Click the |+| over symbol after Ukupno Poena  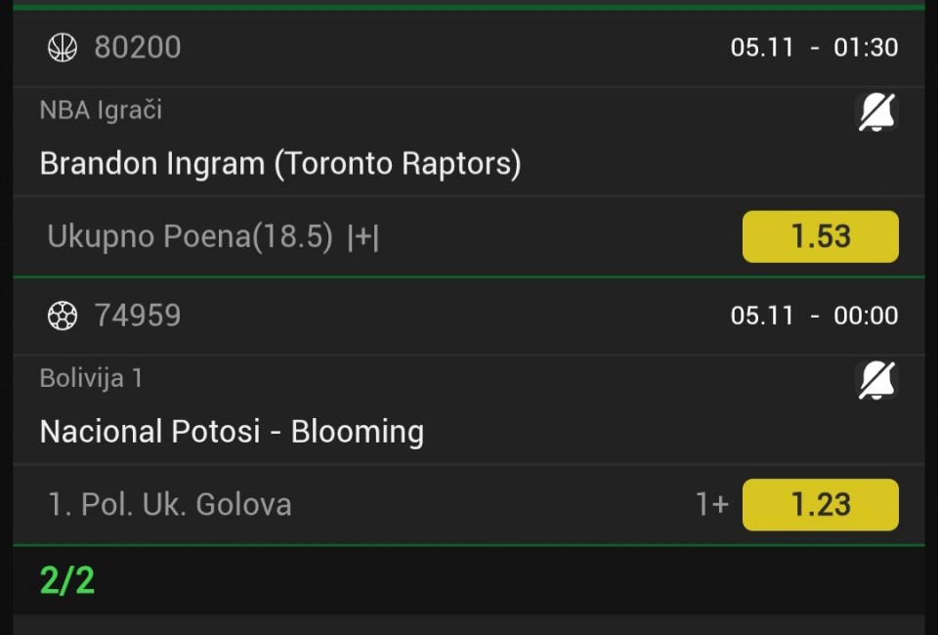362,237
